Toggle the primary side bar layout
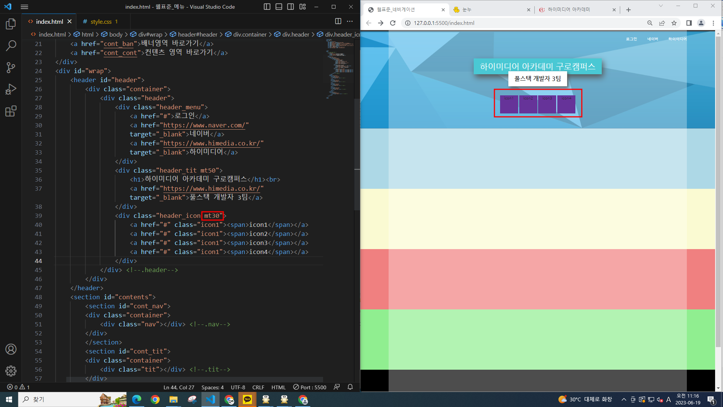The height and width of the screenshot is (407, 723). point(267,7)
